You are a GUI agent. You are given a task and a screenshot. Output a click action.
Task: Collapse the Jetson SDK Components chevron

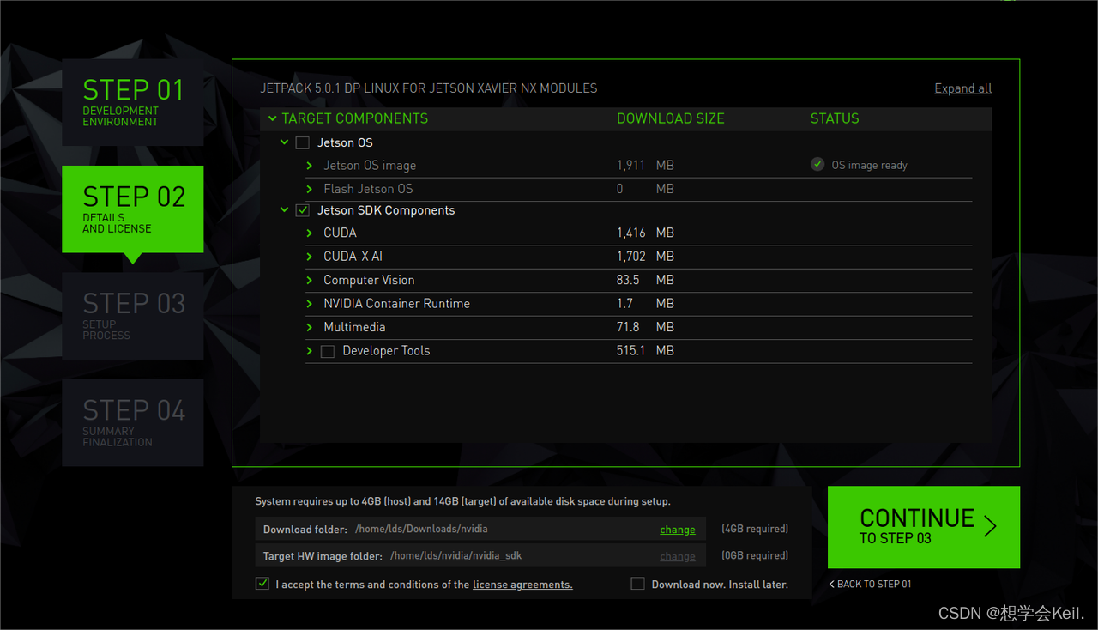pyautogui.click(x=285, y=209)
